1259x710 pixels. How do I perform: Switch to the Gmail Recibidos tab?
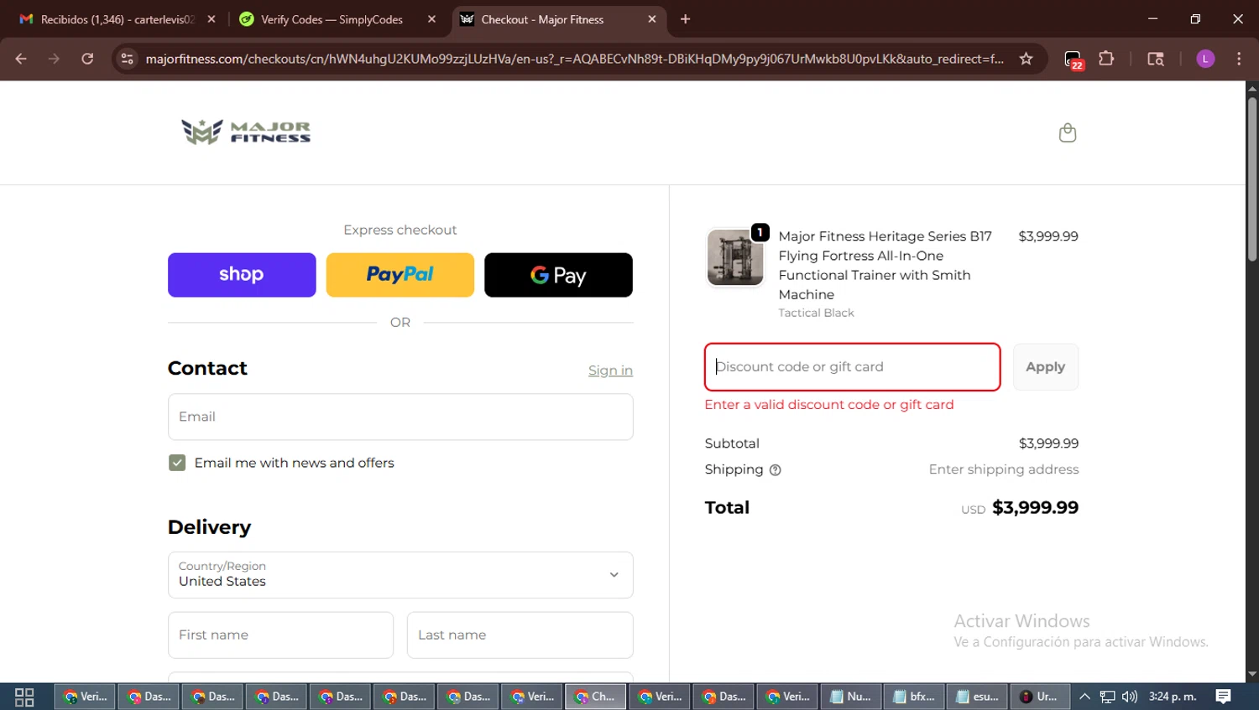click(x=118, y=19)
